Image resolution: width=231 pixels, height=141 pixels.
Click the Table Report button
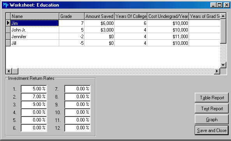[212, 97]
